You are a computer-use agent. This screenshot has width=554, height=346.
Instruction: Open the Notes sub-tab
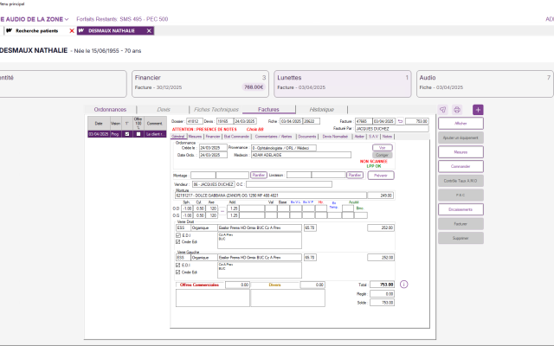387,137
